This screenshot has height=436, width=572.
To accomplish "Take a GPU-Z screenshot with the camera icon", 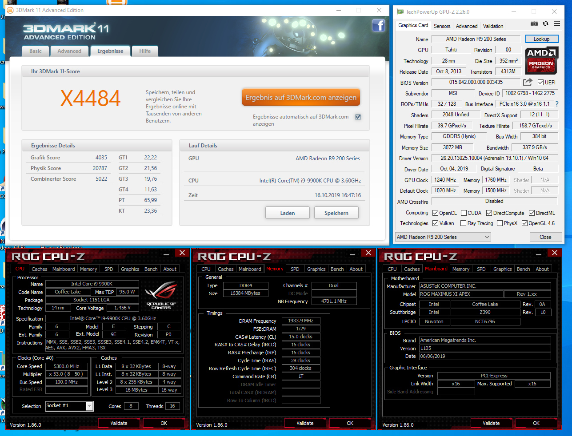I will (x=534, y=24).
